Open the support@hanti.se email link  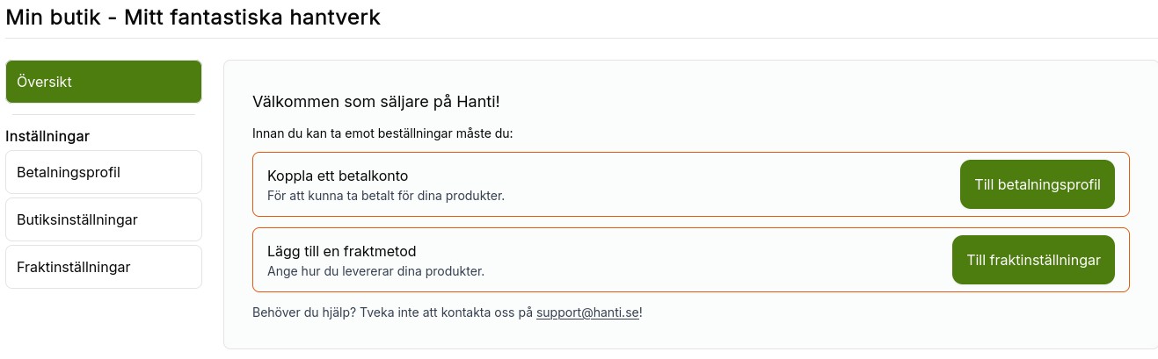point(587,312)
